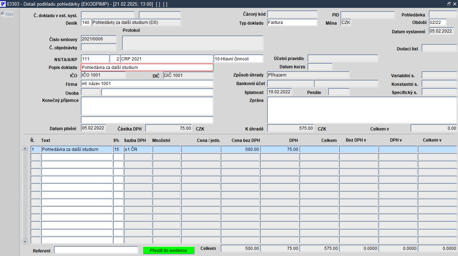This screenshot has height=256, width=458.
Task: Click row 1 S% value 15
Action: [118, 149]
